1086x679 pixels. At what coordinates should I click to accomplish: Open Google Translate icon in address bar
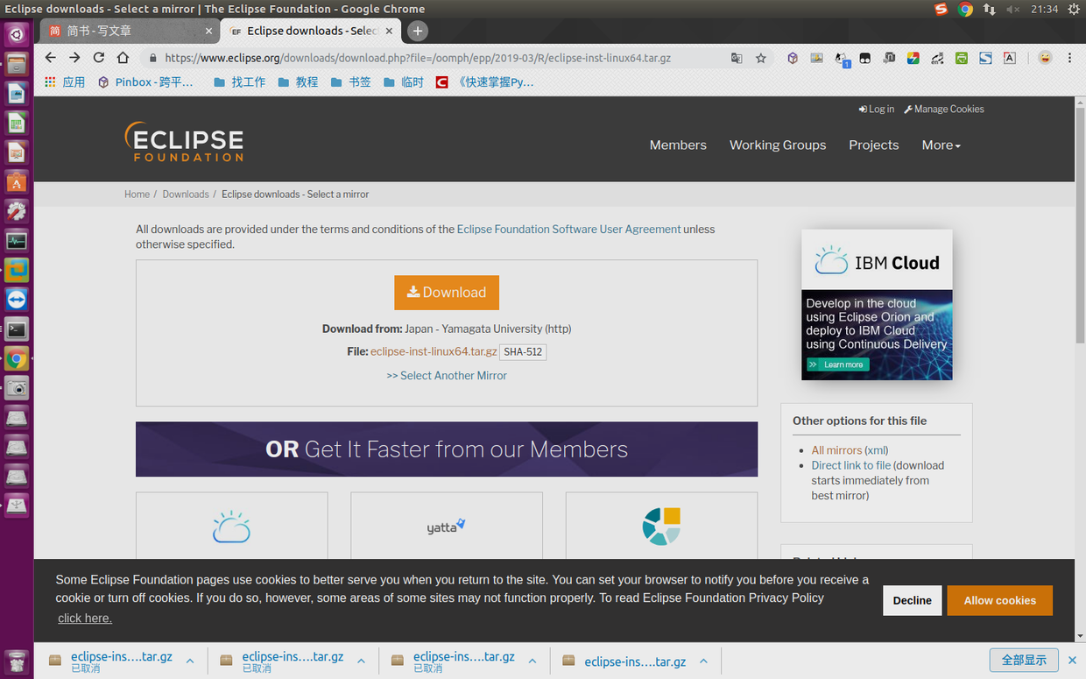tap(737, 58)
